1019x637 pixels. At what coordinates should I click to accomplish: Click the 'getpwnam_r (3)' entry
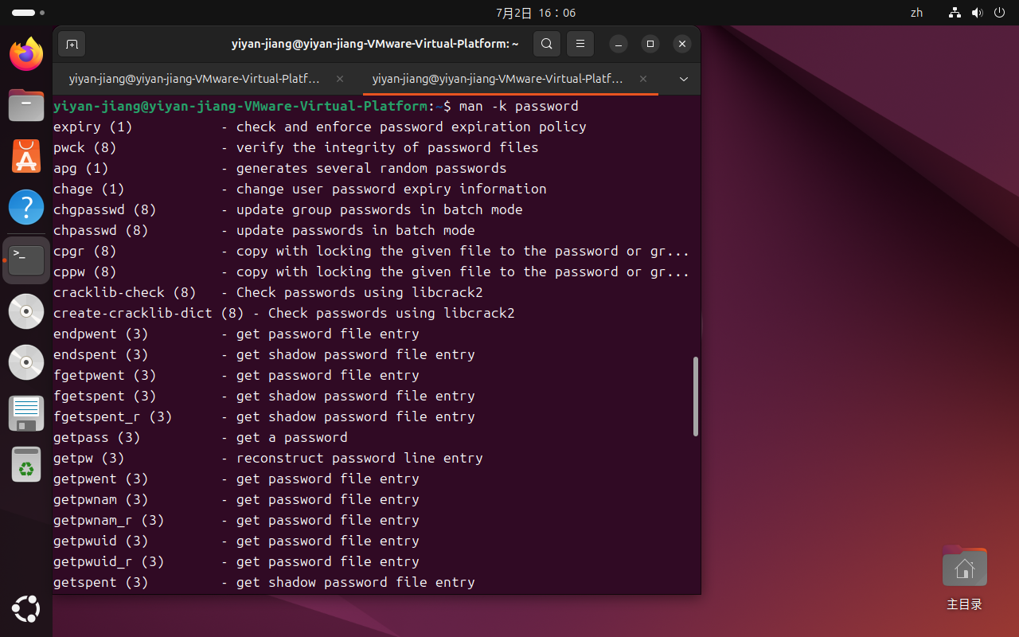(109, 520)
